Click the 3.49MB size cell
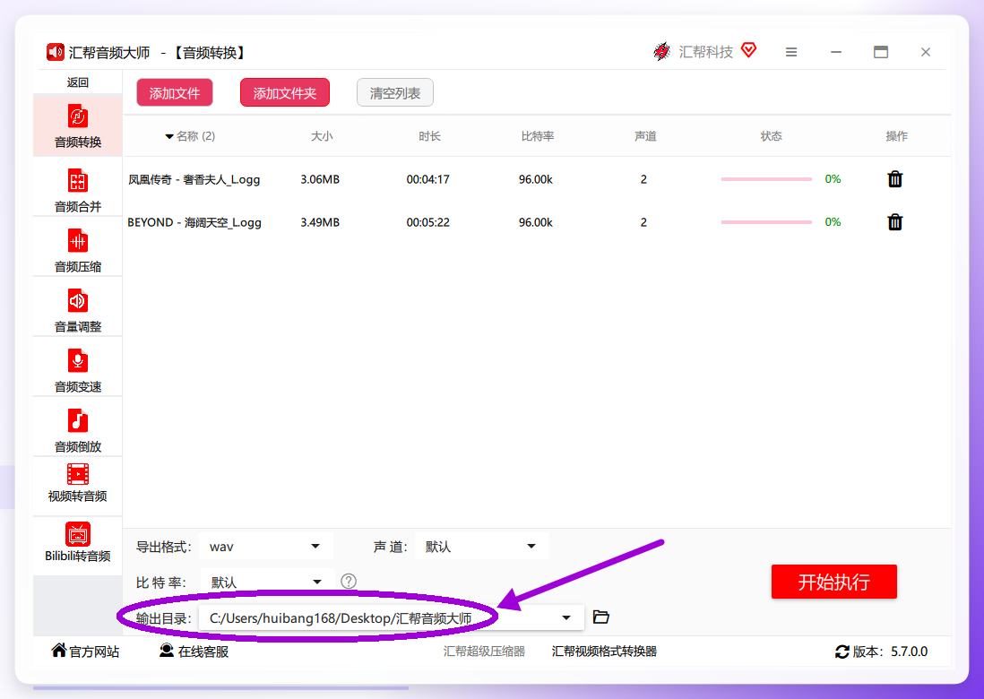Screen dimensions: 984x699 [x=320, y=222]
